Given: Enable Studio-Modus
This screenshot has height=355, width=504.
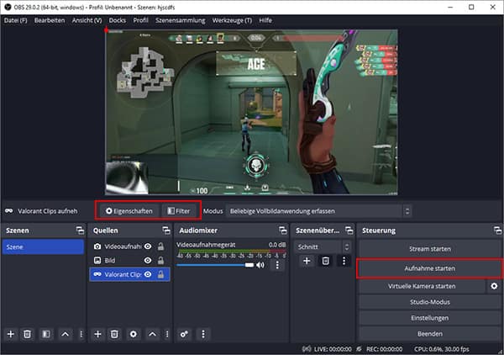Looking at the screenshot, I should point(430,302).
